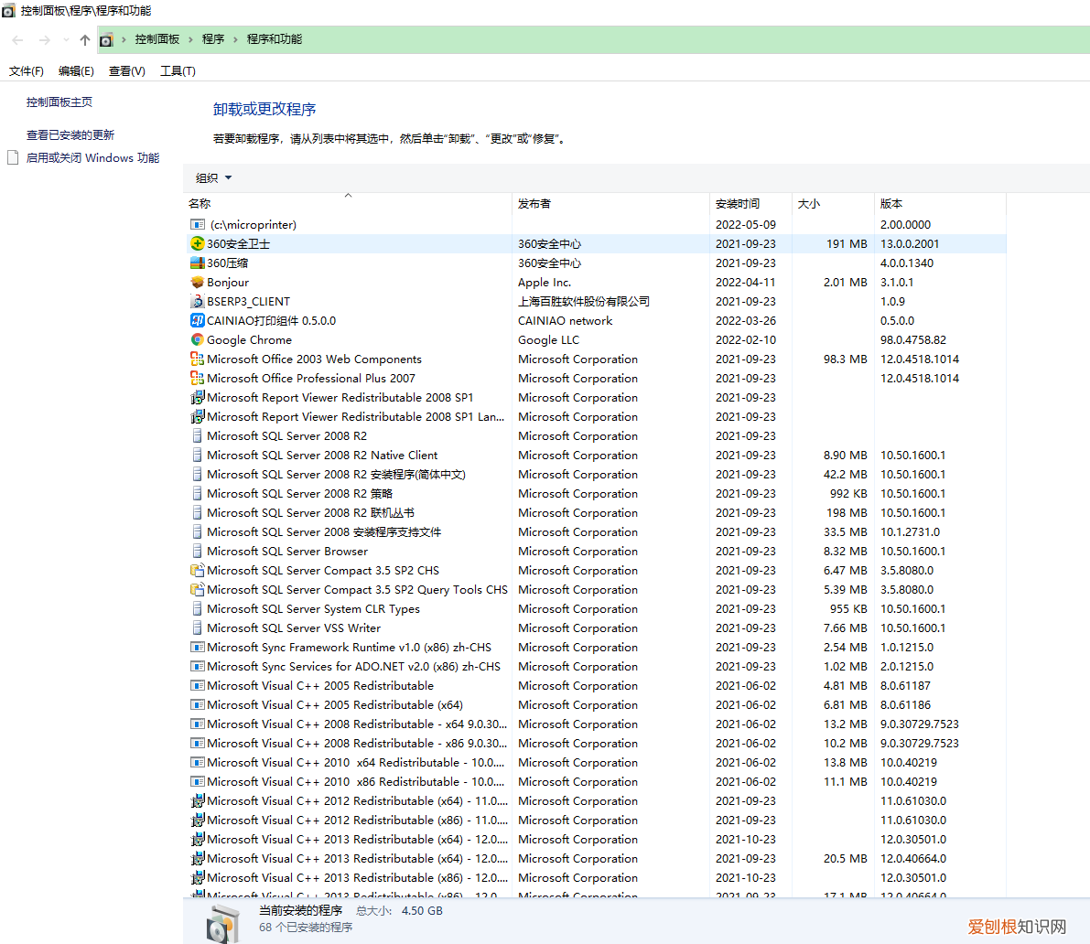
Task: Select the CAINIAO打印组件 icon
Action: click(197, 320)
